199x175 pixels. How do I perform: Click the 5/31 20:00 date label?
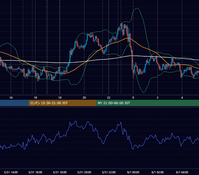(84, 172)
